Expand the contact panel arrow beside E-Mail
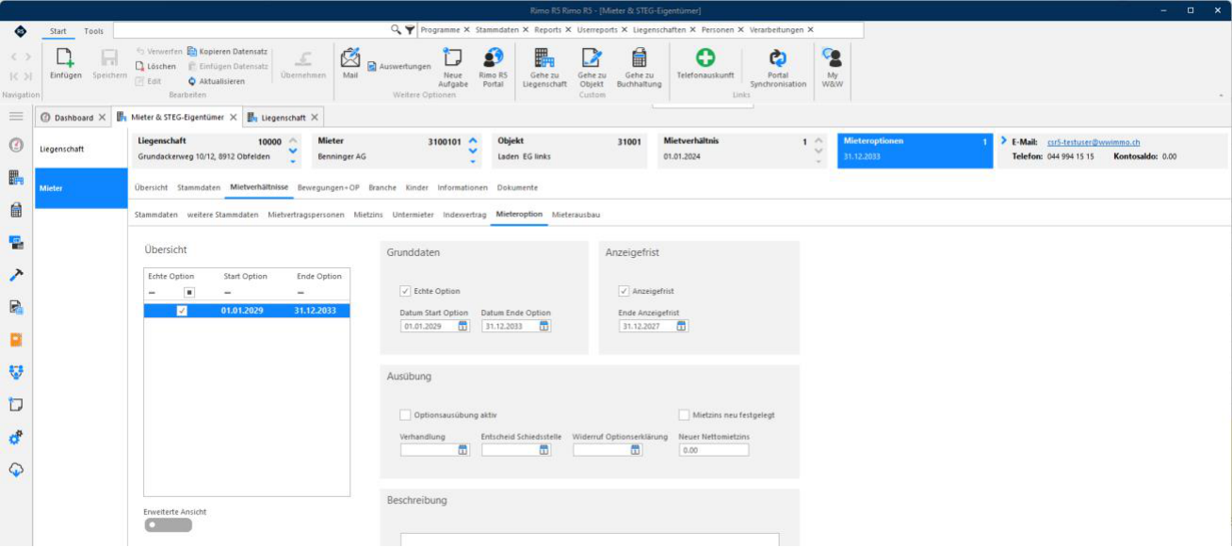This screenshot has height=547, width=1232. 1004,141
